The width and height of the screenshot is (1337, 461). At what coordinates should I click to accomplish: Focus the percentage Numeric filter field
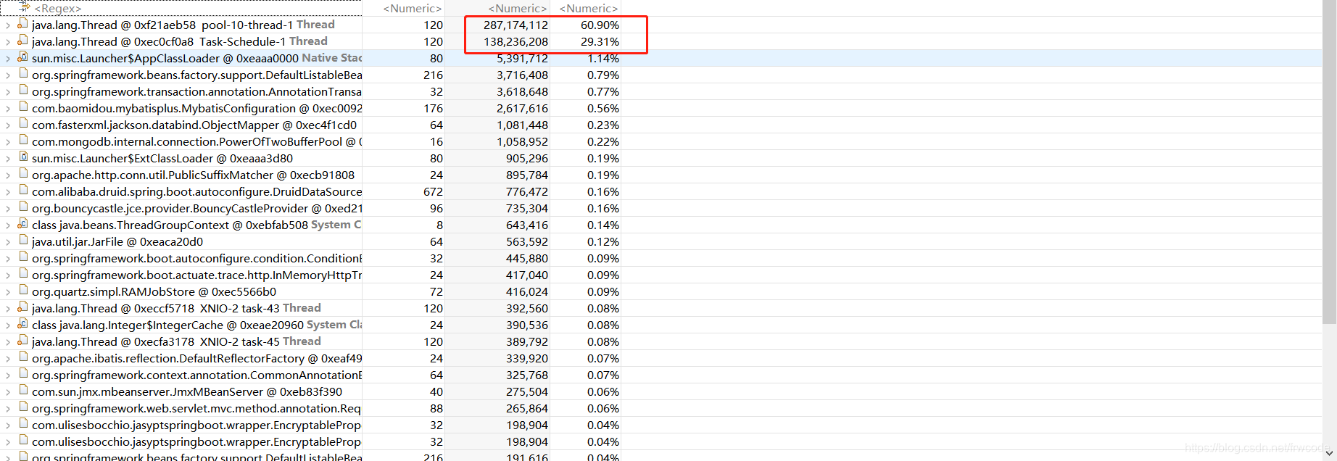586,8
